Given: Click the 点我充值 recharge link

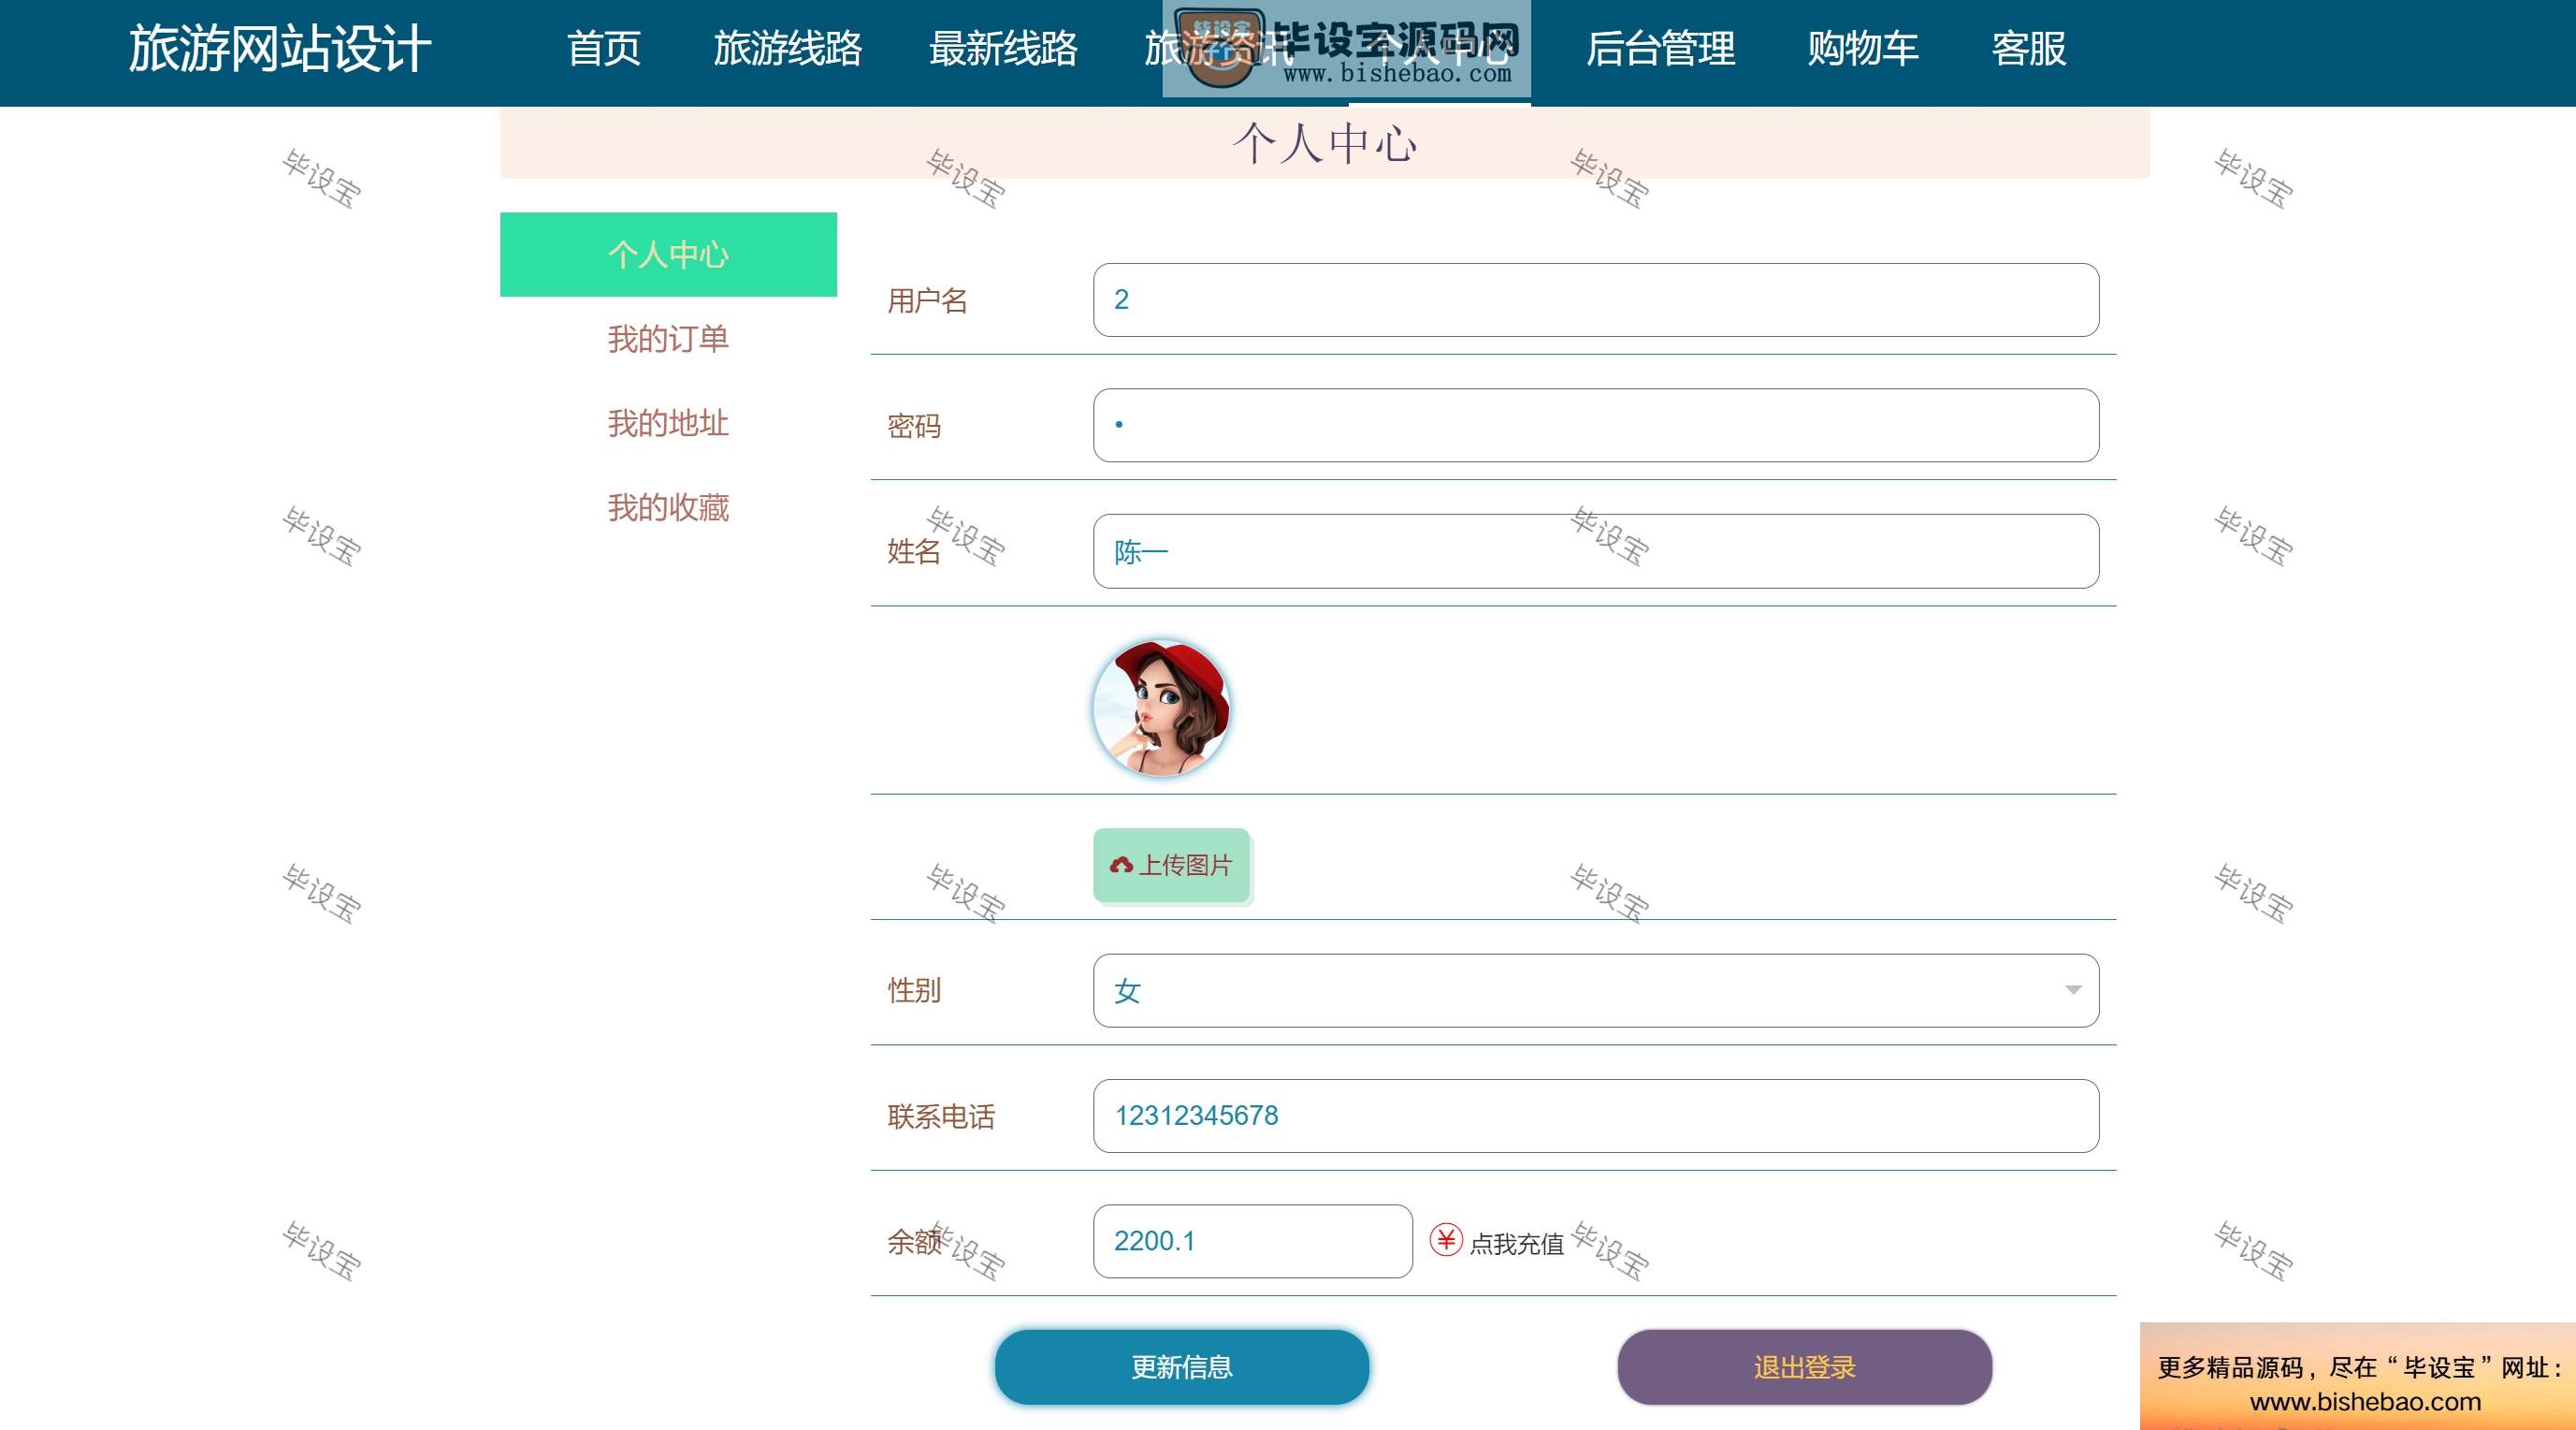Looking at the screenshot, I should click(1516, 1243).
